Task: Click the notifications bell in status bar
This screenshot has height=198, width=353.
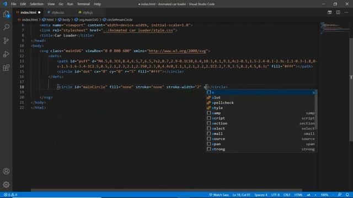Action: click(x=347, y=195)
